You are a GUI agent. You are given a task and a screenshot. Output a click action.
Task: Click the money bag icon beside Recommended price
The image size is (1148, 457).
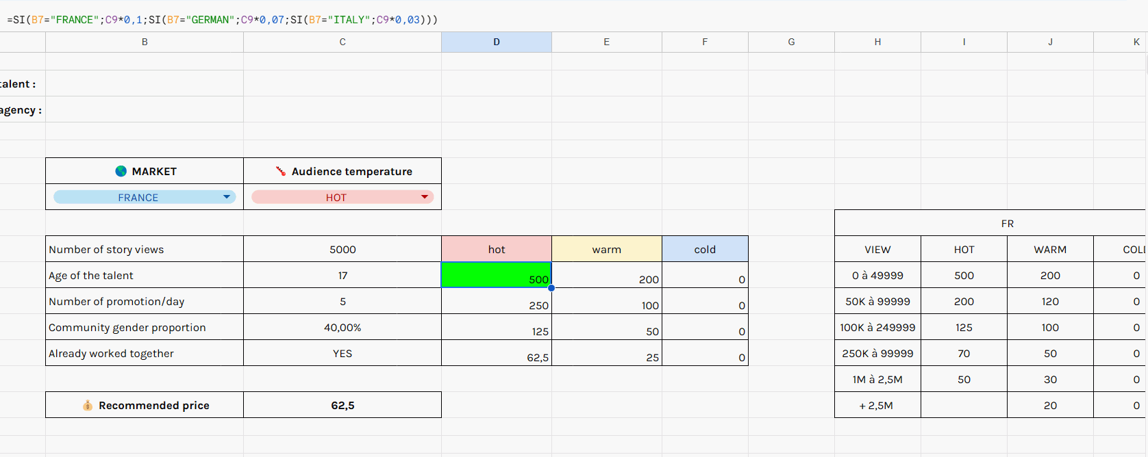(x=88, y=406)
